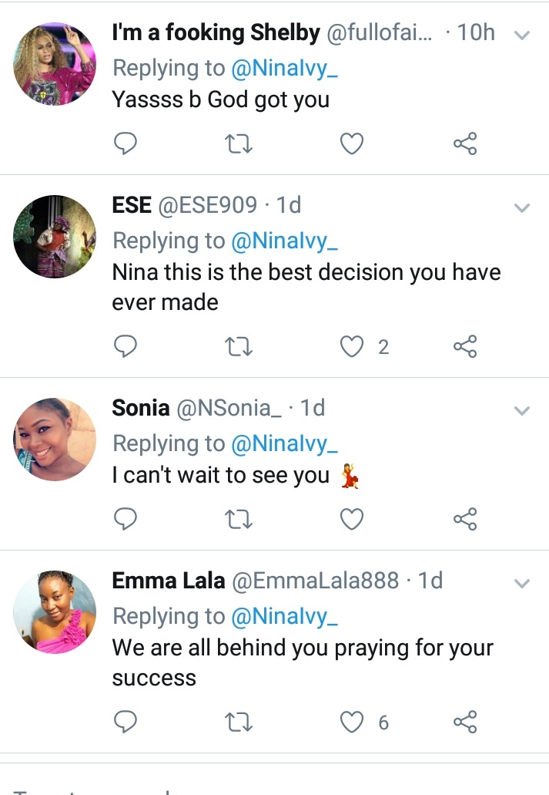Reply to Emma Lala's tweet

tap(125, 722)
